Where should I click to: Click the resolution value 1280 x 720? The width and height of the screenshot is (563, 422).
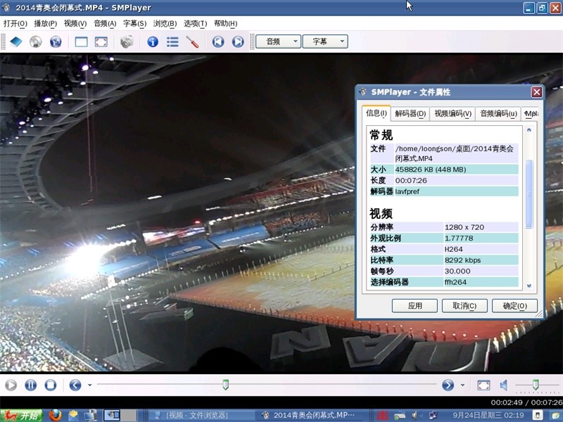point(464,227)
